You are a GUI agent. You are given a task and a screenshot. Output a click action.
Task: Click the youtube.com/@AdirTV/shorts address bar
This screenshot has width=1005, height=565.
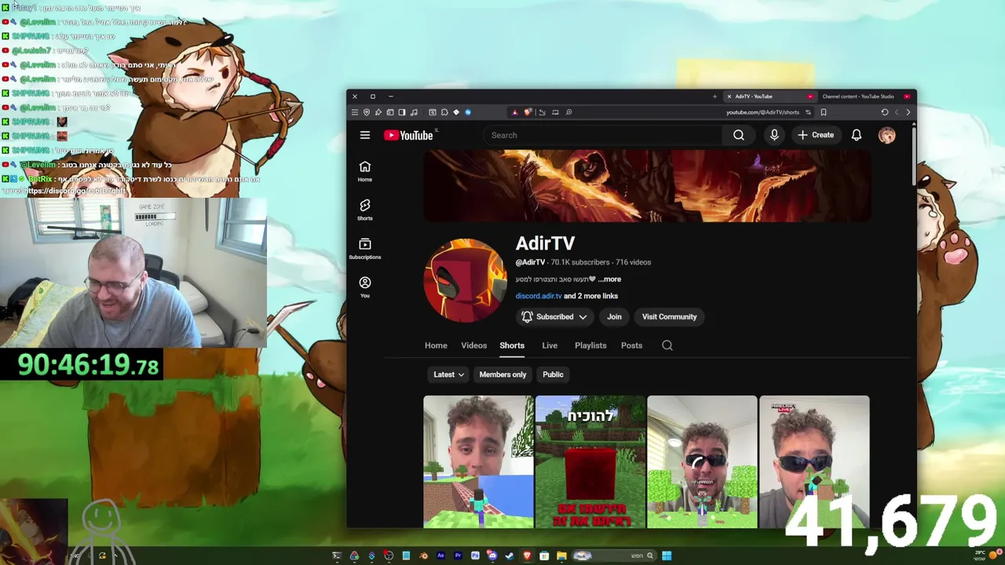(x=762, y=111)
